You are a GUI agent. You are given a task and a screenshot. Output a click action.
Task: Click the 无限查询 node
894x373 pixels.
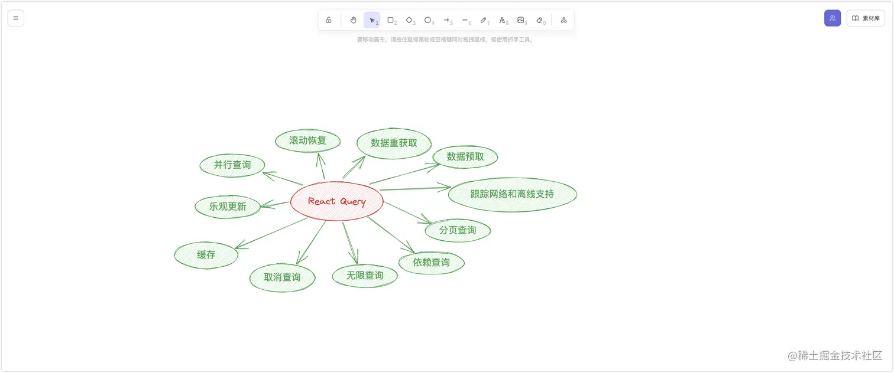click(x=365, y=276)
